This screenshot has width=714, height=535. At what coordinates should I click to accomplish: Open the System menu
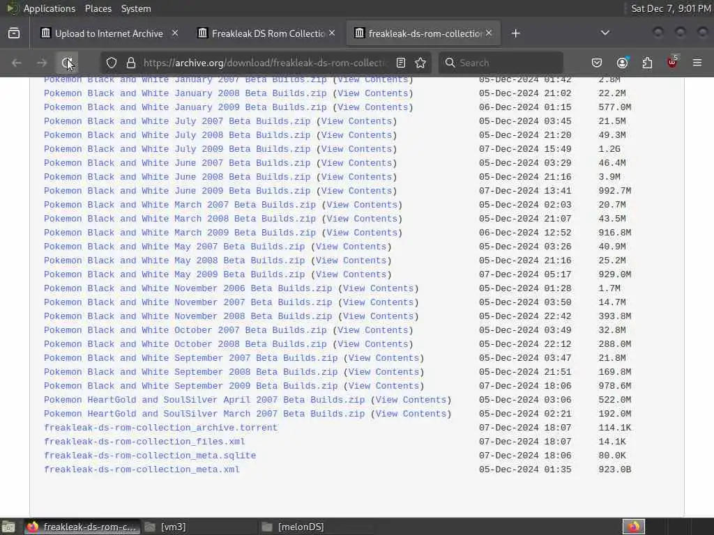[136, 8]
